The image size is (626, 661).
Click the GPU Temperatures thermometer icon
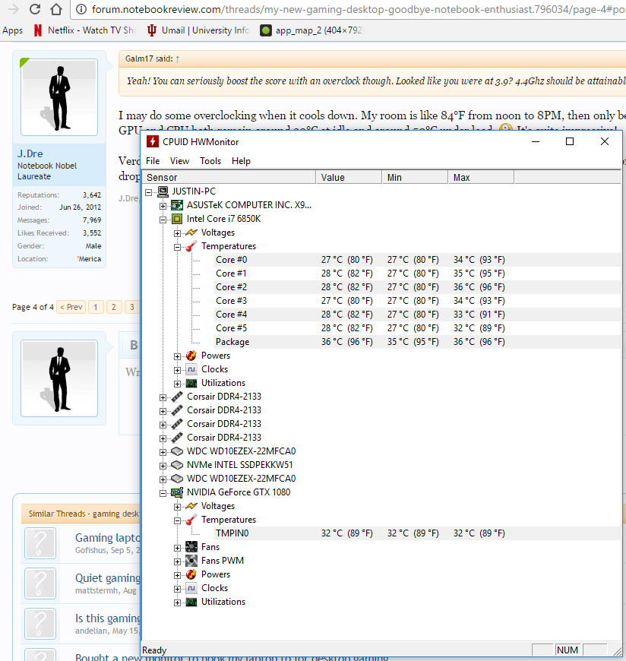[x=191, y=520]
